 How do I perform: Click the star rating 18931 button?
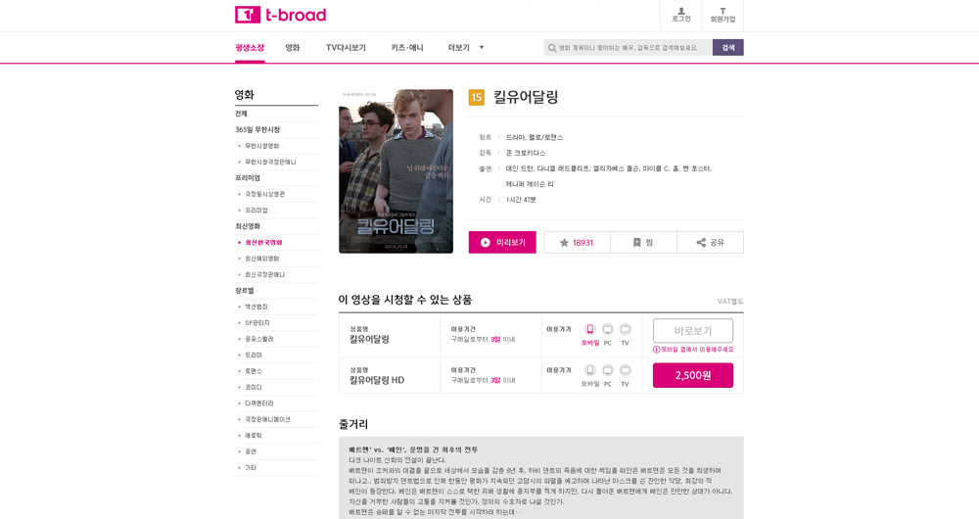click(x=577, y=242)
